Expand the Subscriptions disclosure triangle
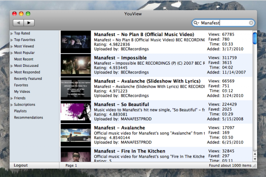The image size is (266, 177). click(x=12, y=105)
